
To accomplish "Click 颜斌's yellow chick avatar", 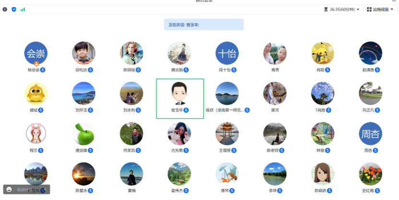I will (36, 93).
